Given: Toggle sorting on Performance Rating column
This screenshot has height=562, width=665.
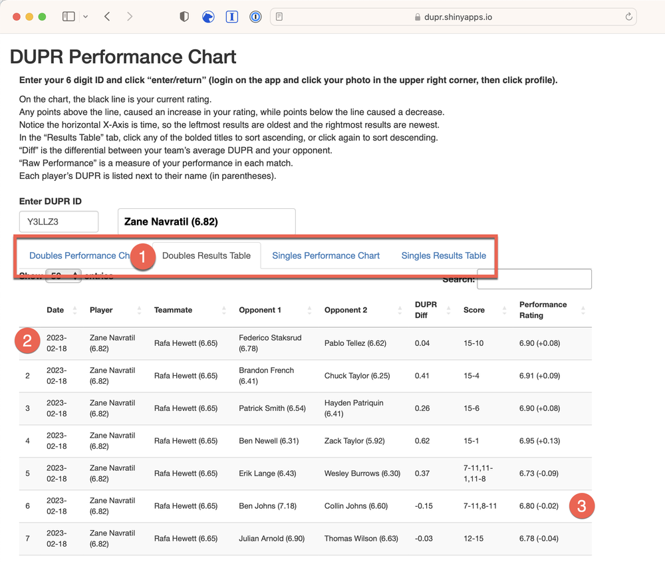Looking at the screenshot, I should click(583, 310).
